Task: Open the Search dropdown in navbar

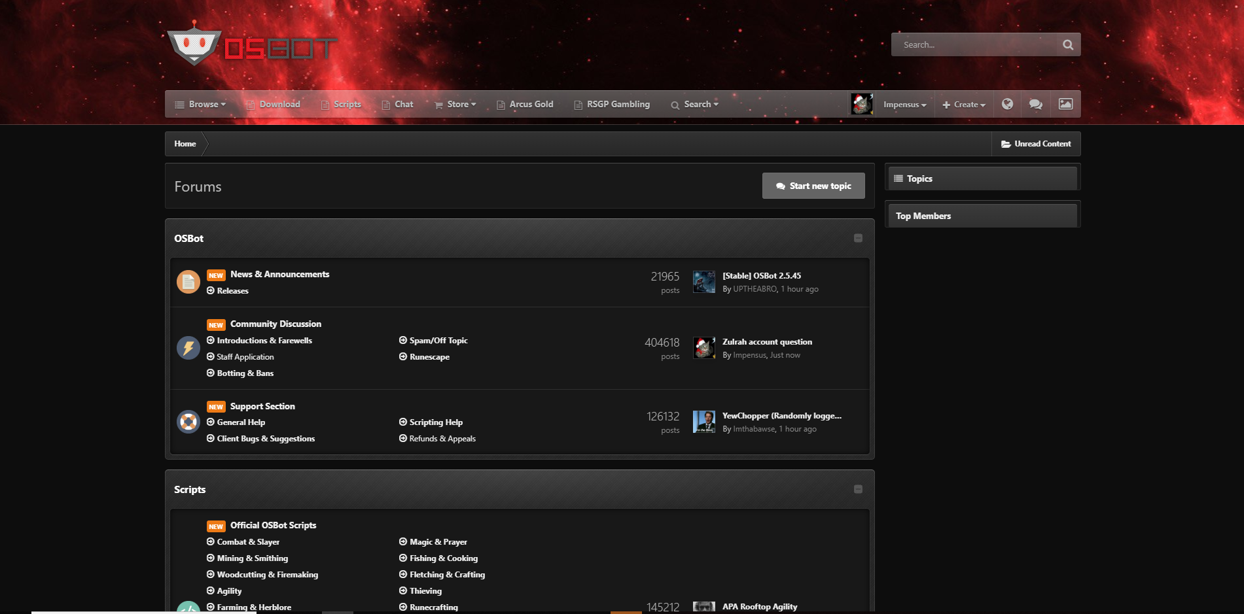Action: 695,104
